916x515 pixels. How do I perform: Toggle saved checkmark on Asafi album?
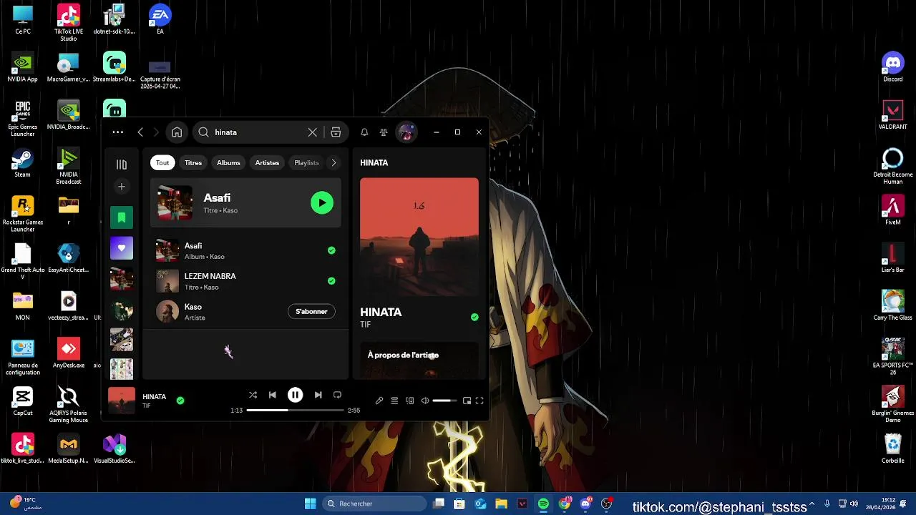pos(331,250)
